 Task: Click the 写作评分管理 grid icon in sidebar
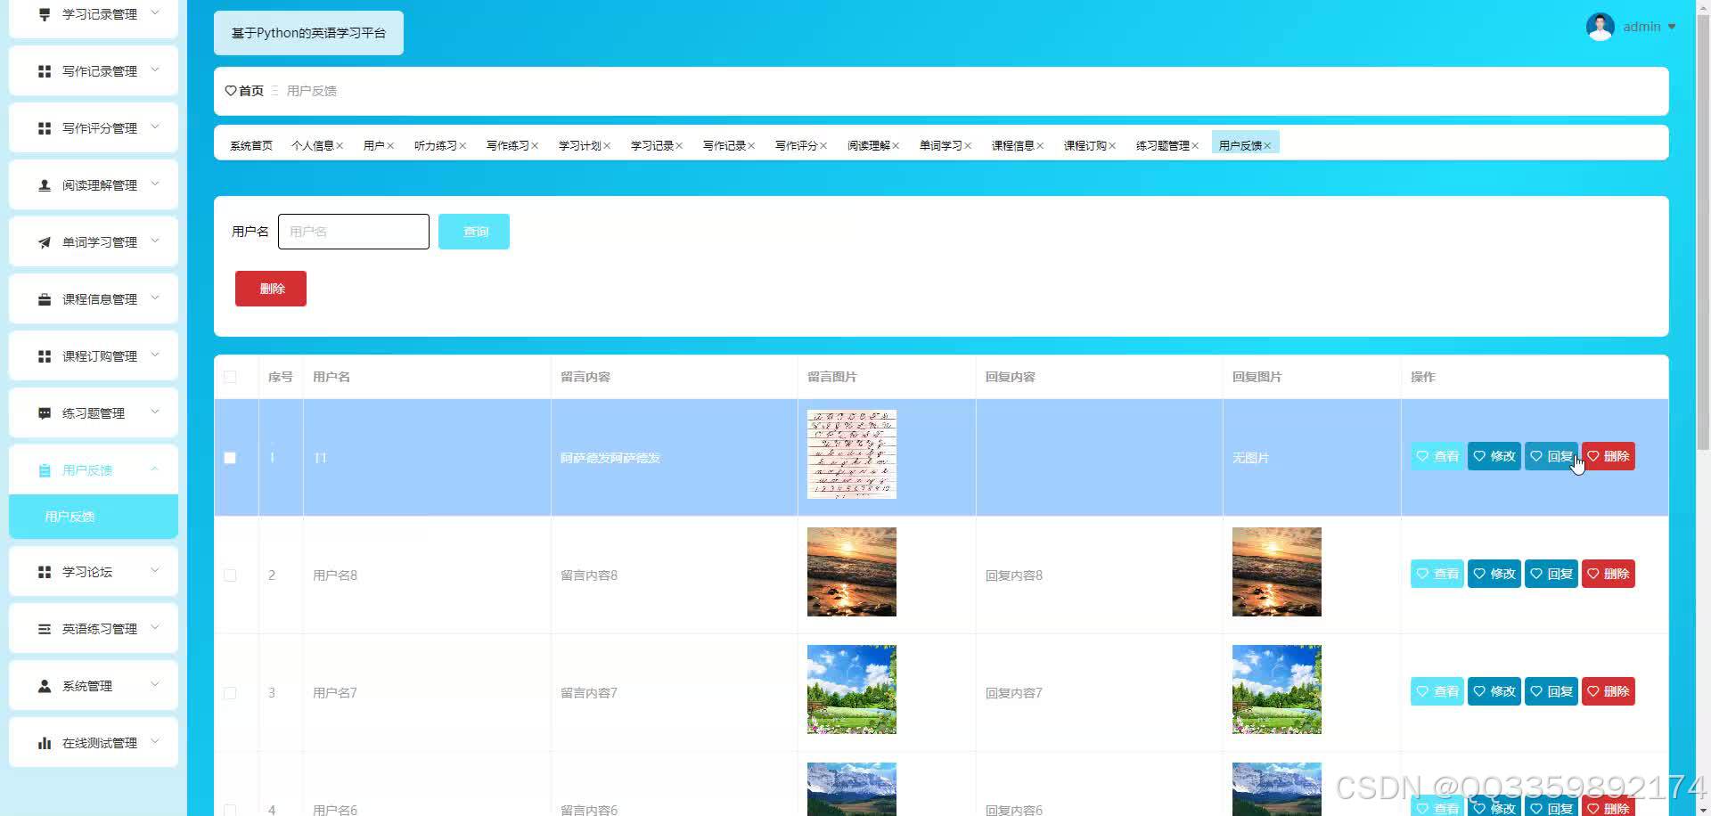(x=45, y=128)
